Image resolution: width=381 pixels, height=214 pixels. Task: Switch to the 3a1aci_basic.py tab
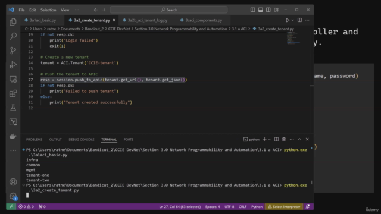(43, 20)
